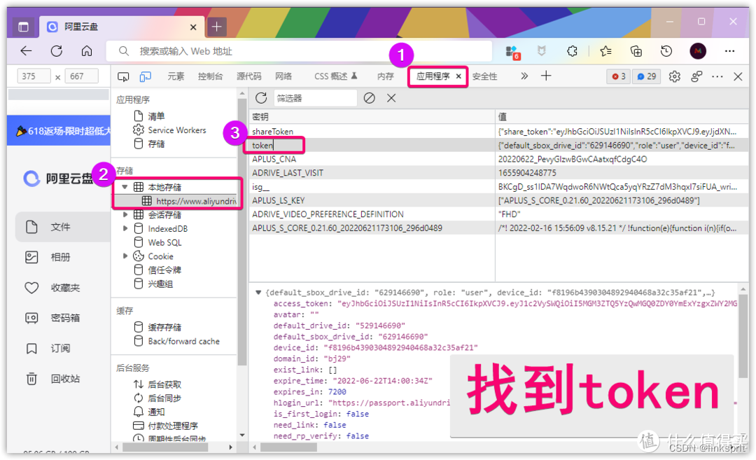Select the ADRIVE_LAST_VISIT row
756x460 pixels.
click(x=498, y=173)
